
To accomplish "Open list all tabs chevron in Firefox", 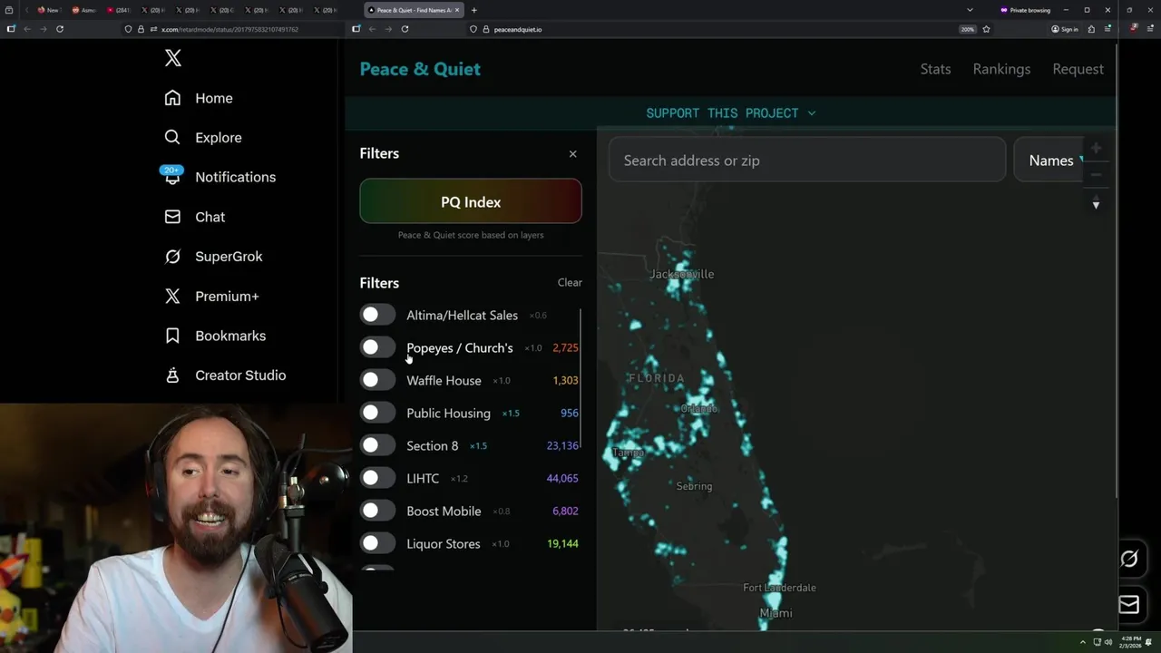I will pyautogui.click(x=970, y=10).
